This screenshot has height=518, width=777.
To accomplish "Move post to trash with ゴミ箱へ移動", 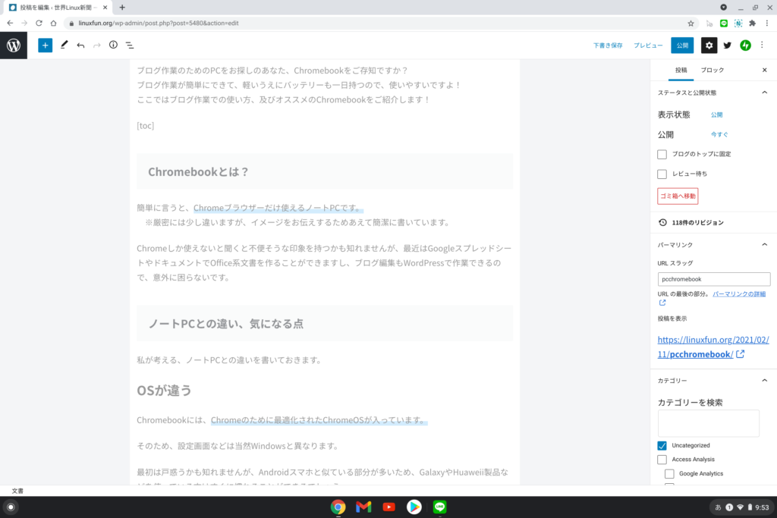I will (678, 196).
